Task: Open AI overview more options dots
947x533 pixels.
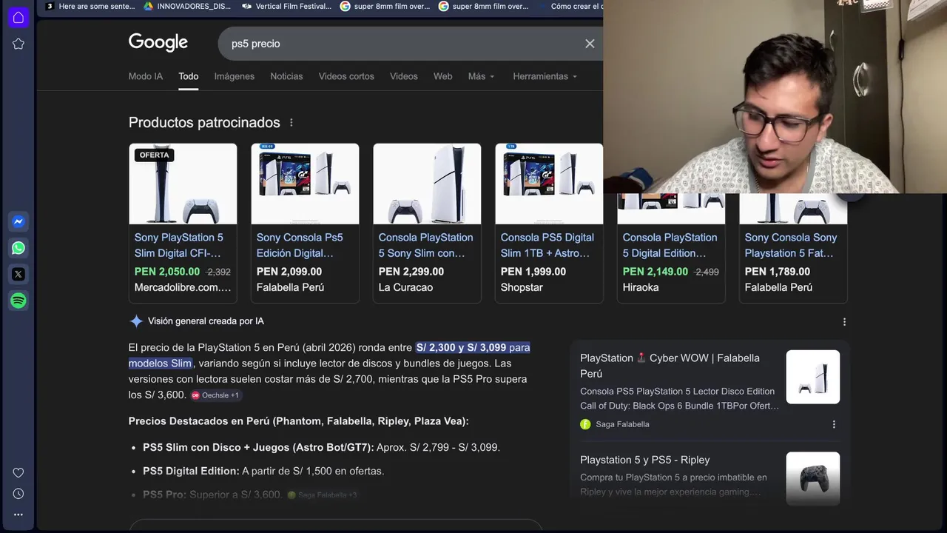Action: coord(844,322)
